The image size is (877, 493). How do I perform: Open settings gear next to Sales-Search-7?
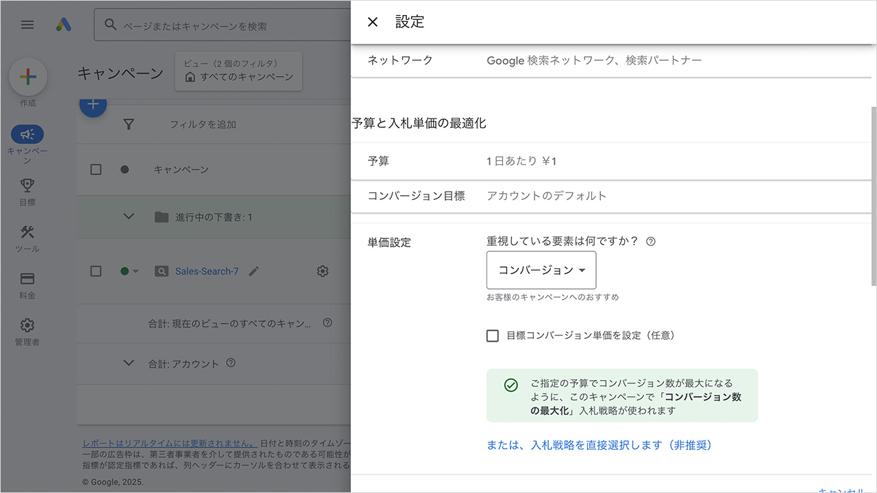point(322,271)
